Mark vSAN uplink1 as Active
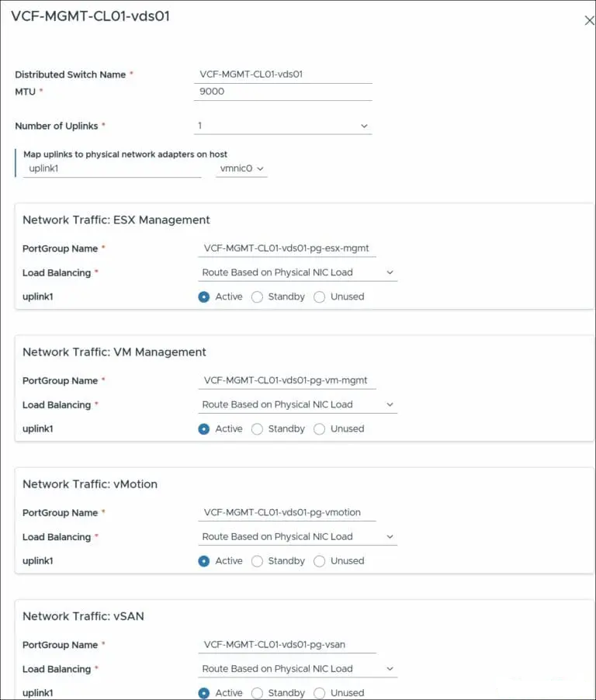Screen dimensions: 596x700 point(204,692)
